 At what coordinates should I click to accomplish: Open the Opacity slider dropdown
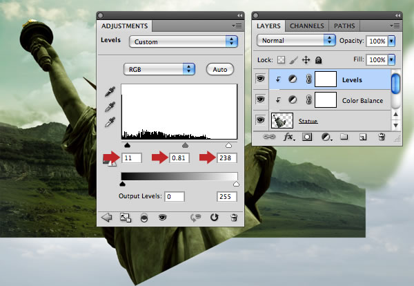coord(391,41)
